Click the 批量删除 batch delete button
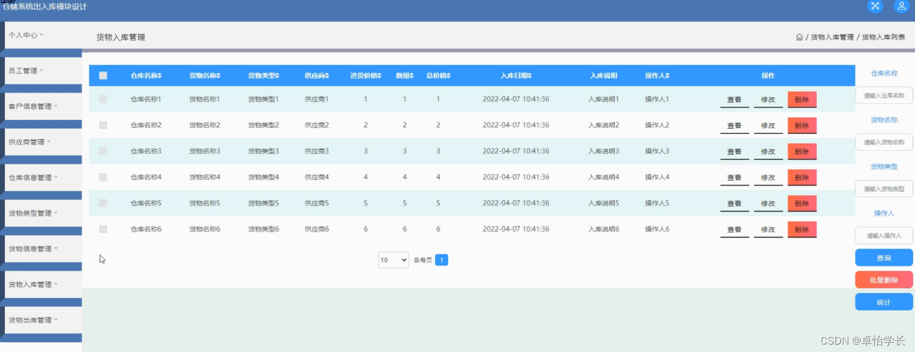 point(884,280)
